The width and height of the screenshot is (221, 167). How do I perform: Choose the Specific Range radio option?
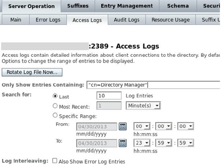coord(55,116)
